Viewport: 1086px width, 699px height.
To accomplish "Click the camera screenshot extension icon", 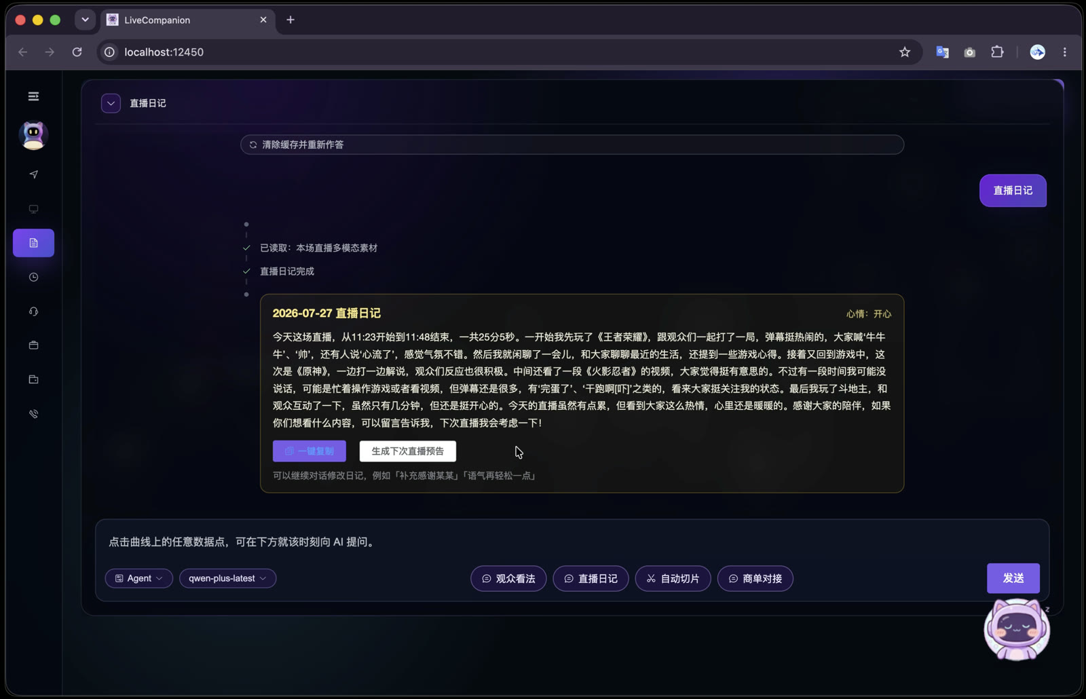I will [x=970, y=52].
